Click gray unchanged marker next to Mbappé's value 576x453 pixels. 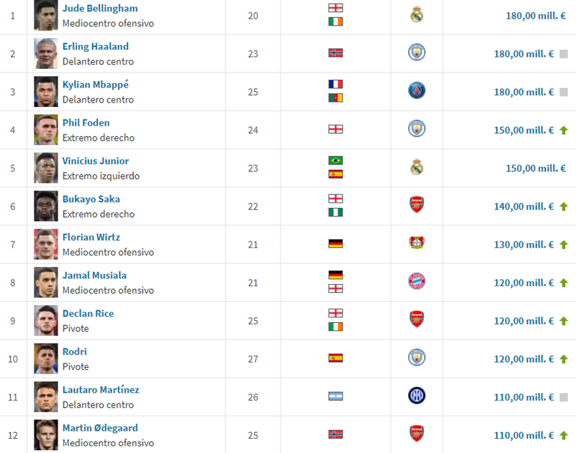pyautogui.click(x=563, y=92)
